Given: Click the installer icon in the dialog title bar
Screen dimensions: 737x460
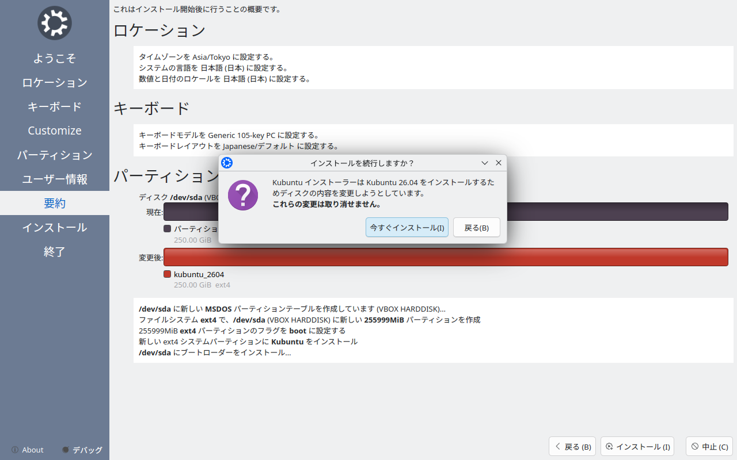Looking at the screenshot, I should [227, 163].
